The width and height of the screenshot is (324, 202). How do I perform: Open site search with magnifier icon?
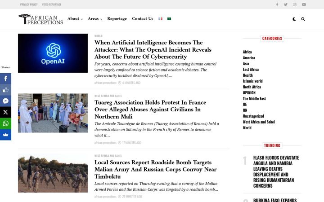pos(303,19)
